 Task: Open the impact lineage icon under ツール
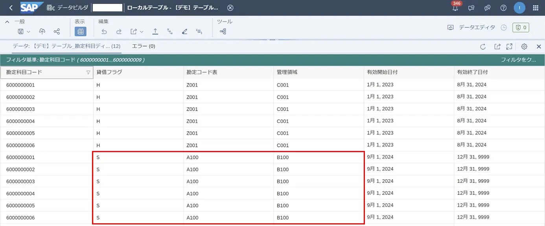point(223,31)
